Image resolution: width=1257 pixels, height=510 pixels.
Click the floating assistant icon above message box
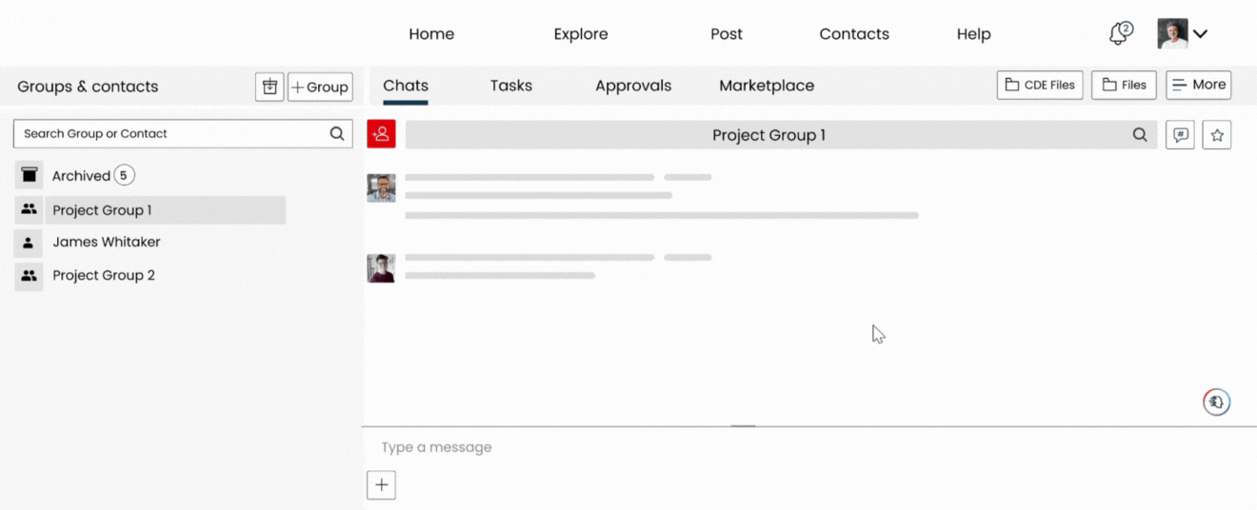pyautogui.click(x=1216, y=402)
